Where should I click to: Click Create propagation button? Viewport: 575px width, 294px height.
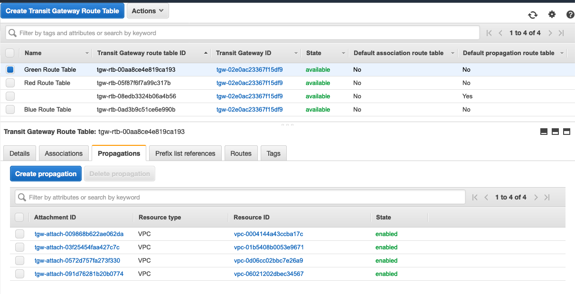point(46,174)
